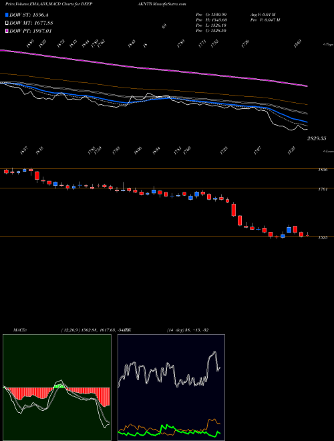Click the 'MACD:' panel title
Viewport: 334px width, 441px height.
20,329
